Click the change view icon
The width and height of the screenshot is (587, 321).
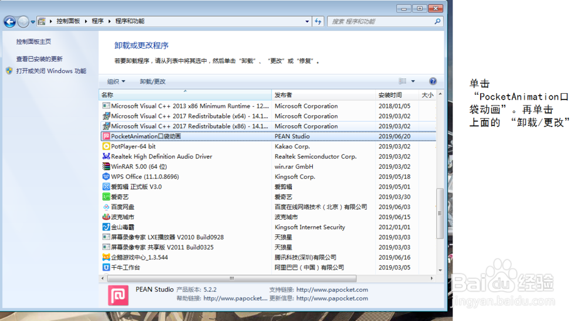tap(403, 81)
